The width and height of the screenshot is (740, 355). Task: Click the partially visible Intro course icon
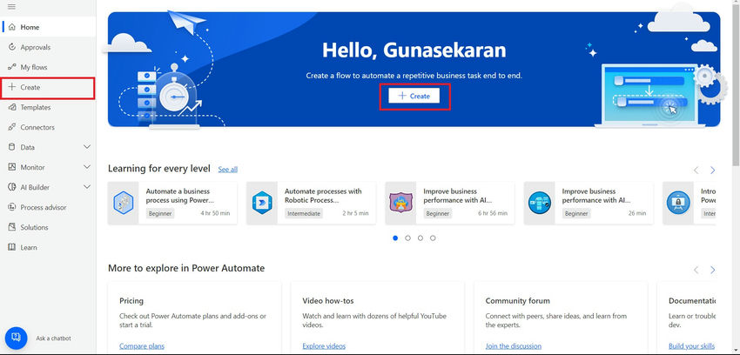[x=678, y=204]
